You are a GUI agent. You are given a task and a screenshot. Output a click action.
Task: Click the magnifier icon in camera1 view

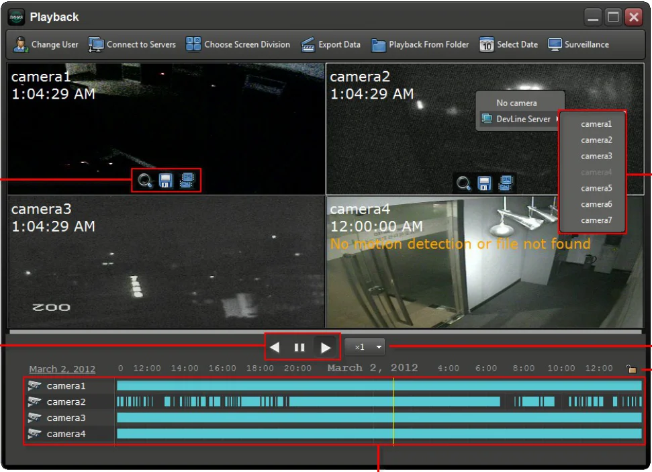[x=144, y=180]
